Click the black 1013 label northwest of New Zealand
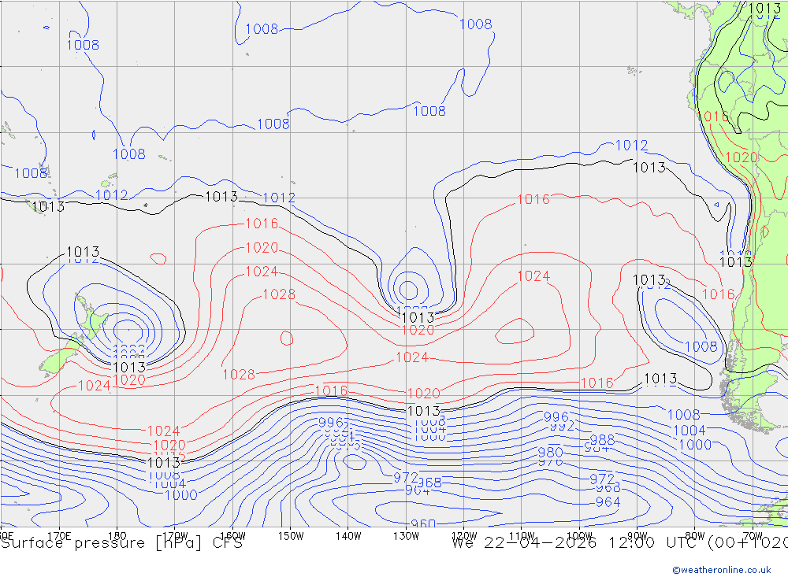This screenshot has height=577, width=788. click(x=83, y=251)
